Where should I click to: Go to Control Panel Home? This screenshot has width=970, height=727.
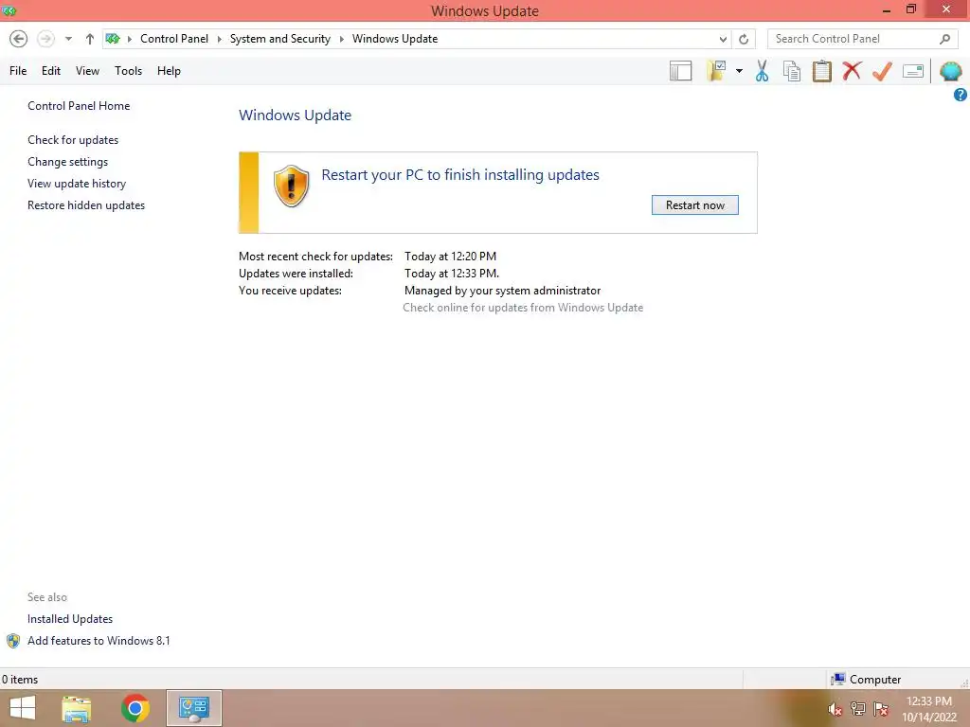(79, 106)
